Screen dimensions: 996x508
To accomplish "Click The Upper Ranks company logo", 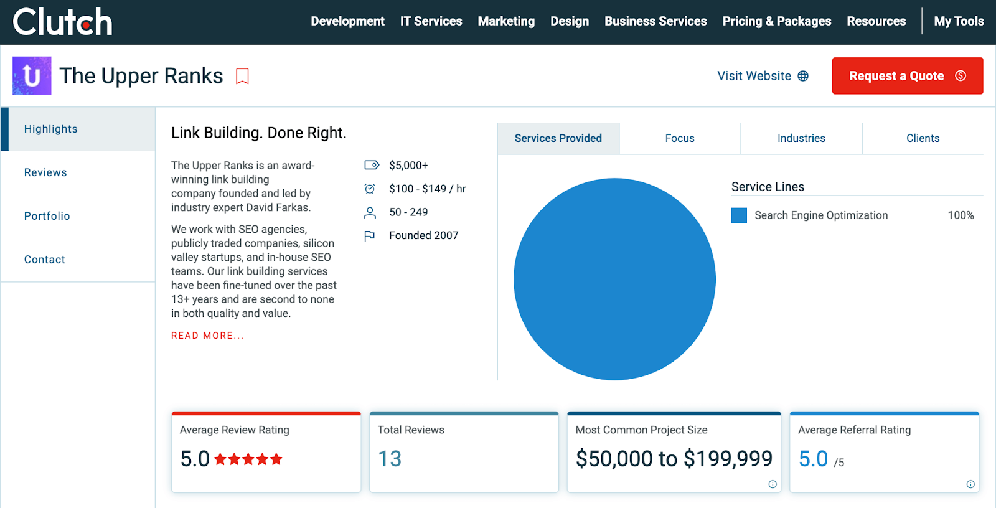I will tap(32, 76).
